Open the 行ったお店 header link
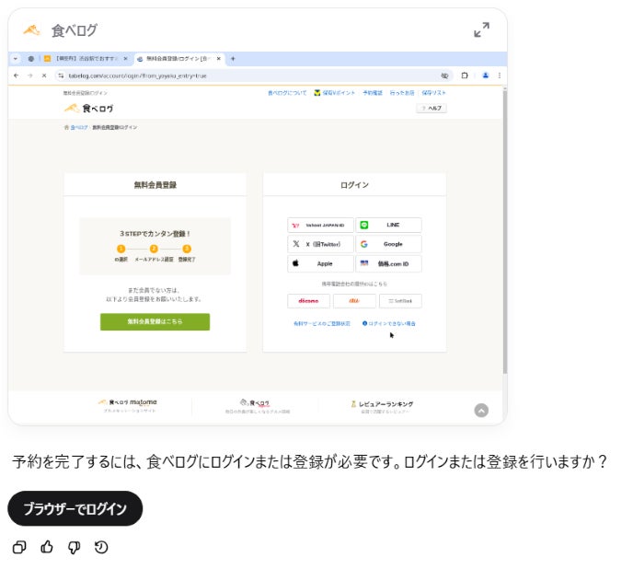This screenshot has height=581, width=644. [x=402, y=93]
